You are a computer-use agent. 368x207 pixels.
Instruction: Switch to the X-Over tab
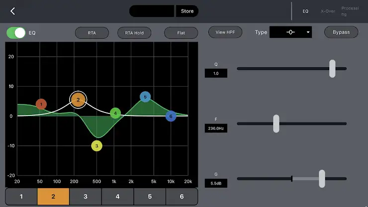(x=328, y=11)
